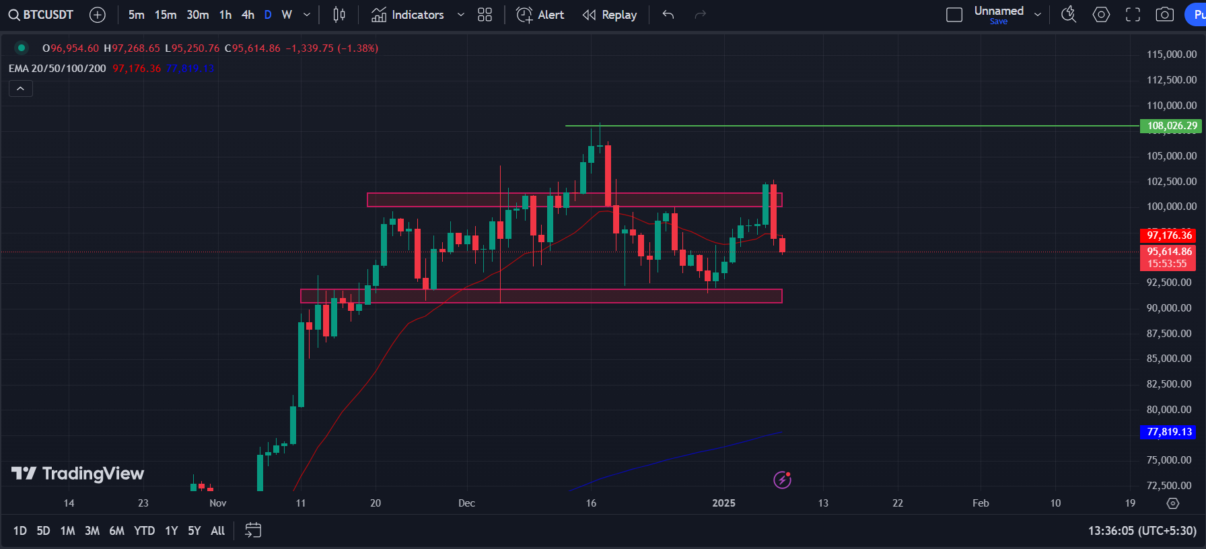
Task: Expand the favorite indicators dropdown arrow
Action: tap(461, 15)
